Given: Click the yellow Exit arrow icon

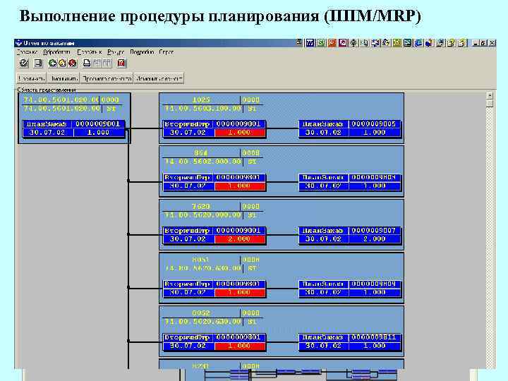Looking at the screenshot, I should pos(62,63).
